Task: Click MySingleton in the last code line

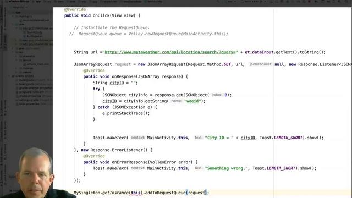Action: pyautogui.click(x=87, y=193)
